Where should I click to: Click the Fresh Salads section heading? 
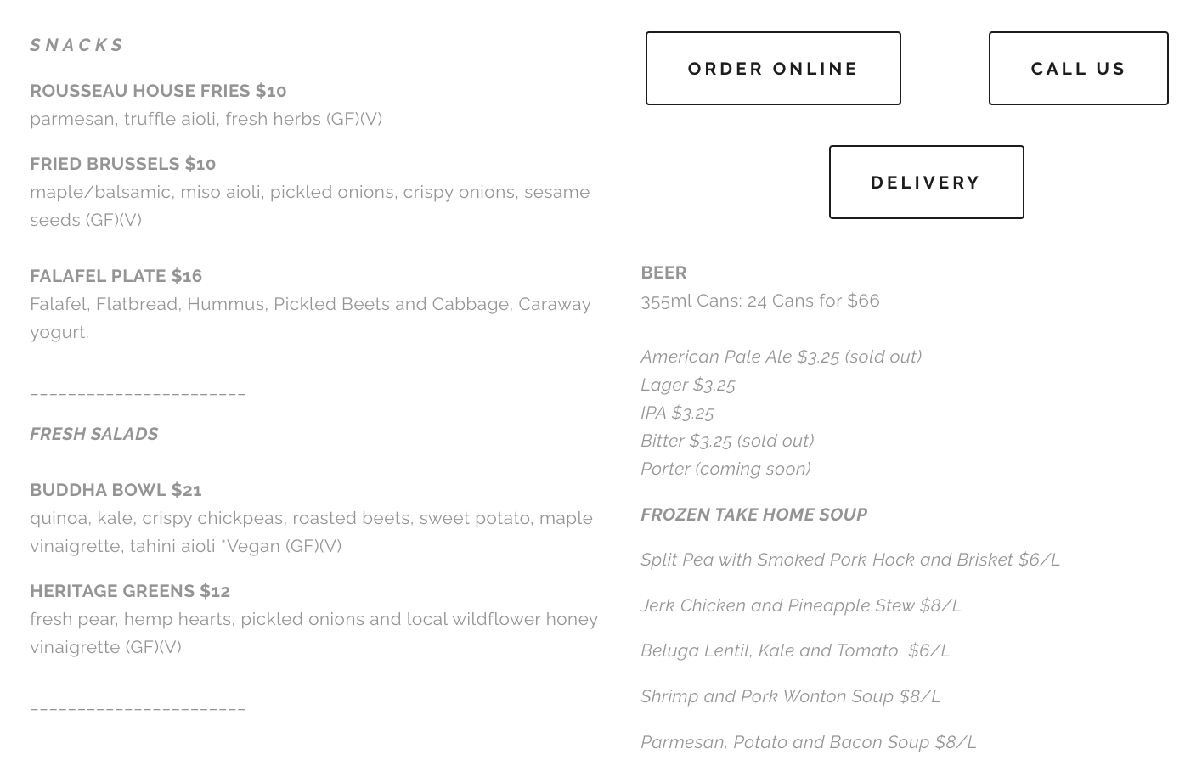point(94,434)
